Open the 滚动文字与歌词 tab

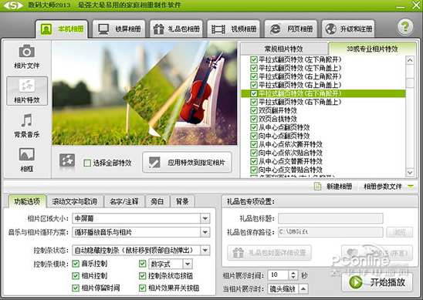[75, 201]
